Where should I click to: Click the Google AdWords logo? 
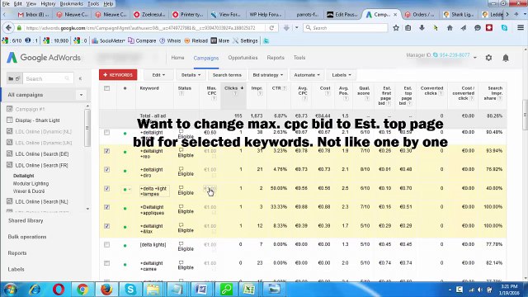44,58
